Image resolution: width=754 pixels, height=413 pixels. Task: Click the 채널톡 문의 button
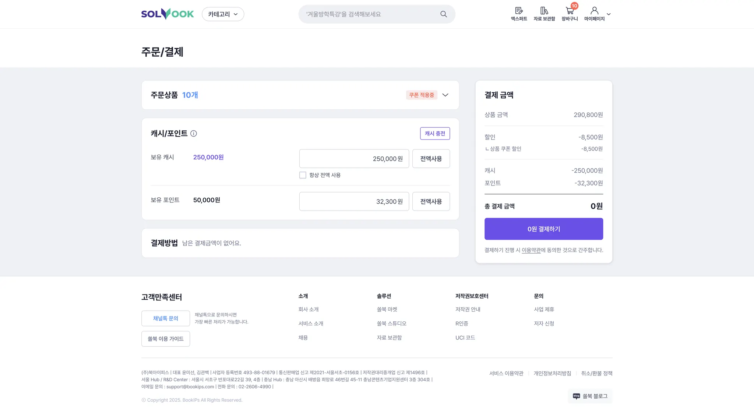tap(166, 318)
